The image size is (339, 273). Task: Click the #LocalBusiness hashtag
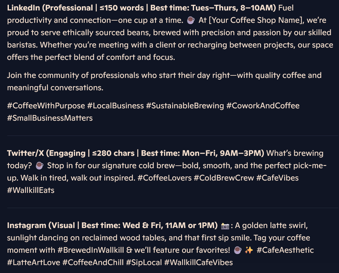pos(115,106)
